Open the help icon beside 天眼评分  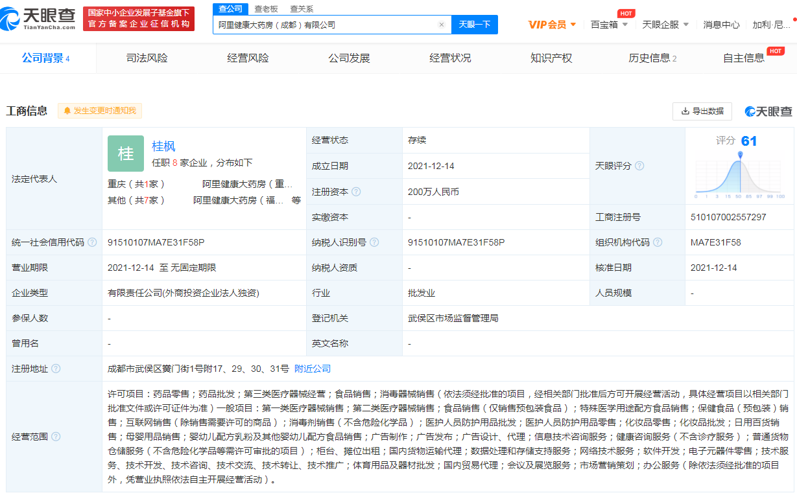(641, 166)
